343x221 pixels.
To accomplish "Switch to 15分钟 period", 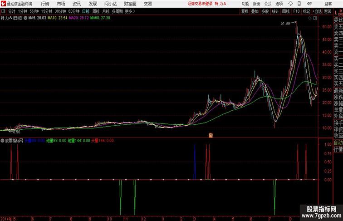I will pos(47,11).
